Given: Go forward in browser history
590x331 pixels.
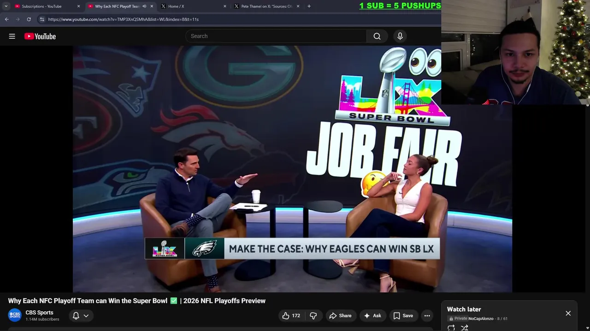Looking at the screenshot, I should [x=18, y=19].
